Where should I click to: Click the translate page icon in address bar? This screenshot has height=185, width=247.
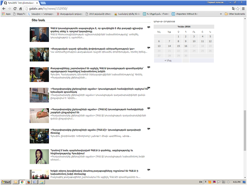tap(233, 9)
